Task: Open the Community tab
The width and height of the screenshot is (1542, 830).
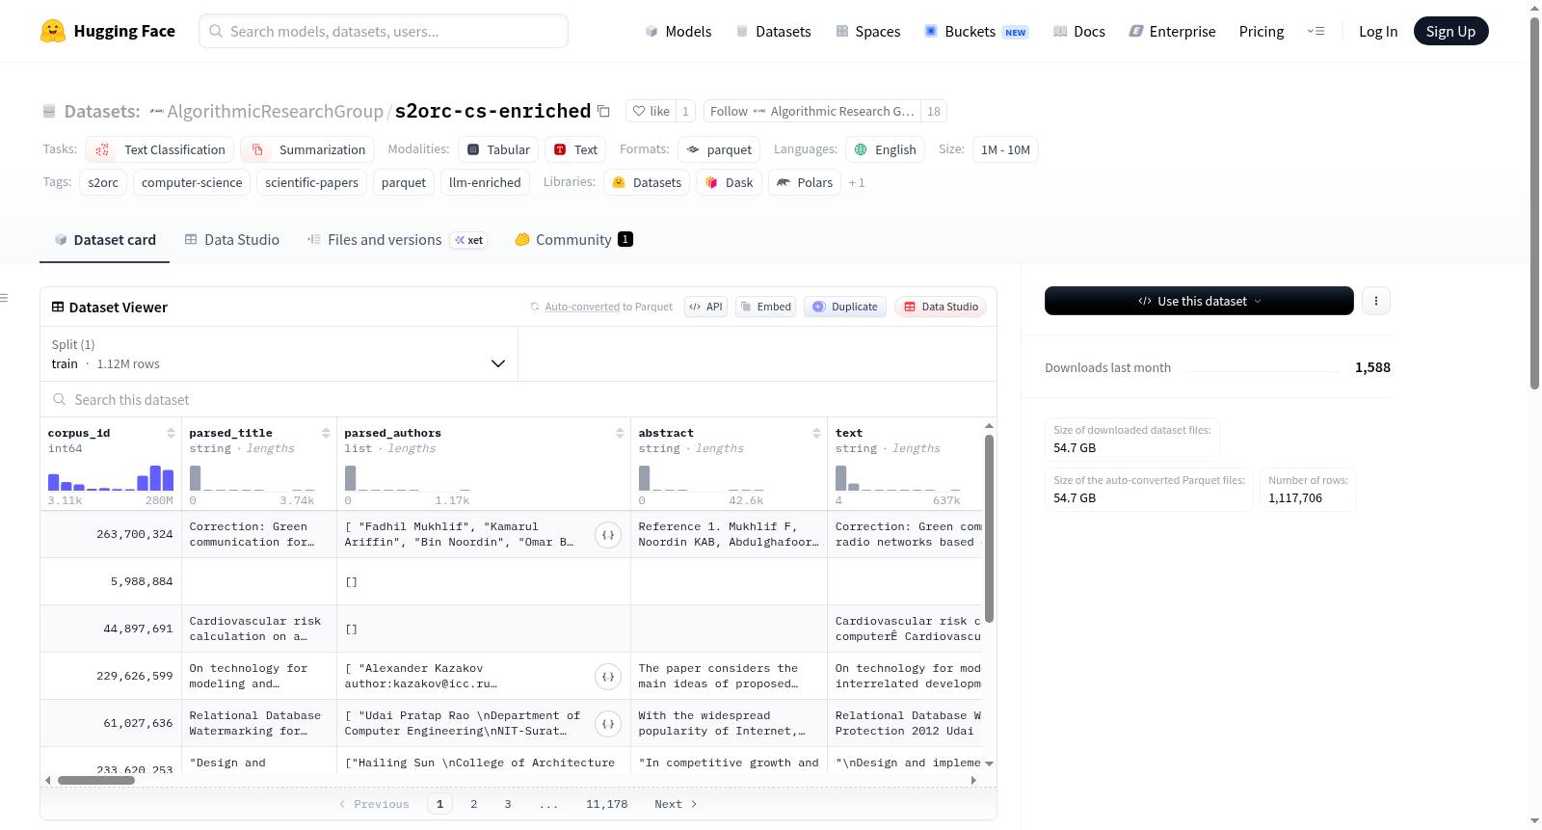Action: (573, 239)
